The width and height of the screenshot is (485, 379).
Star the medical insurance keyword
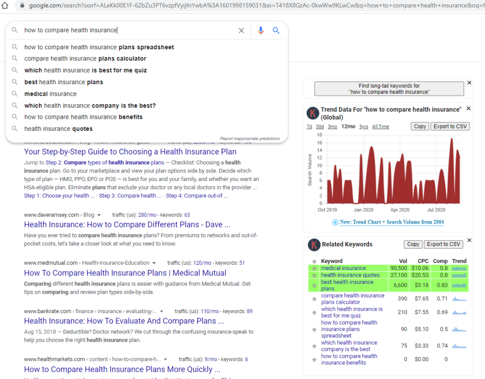tap(314, 268)
